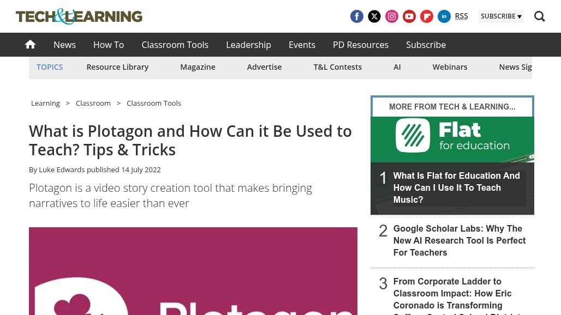Click the RSS link
The width and height of the screenshot is (561, 315).
coord(461,16)
